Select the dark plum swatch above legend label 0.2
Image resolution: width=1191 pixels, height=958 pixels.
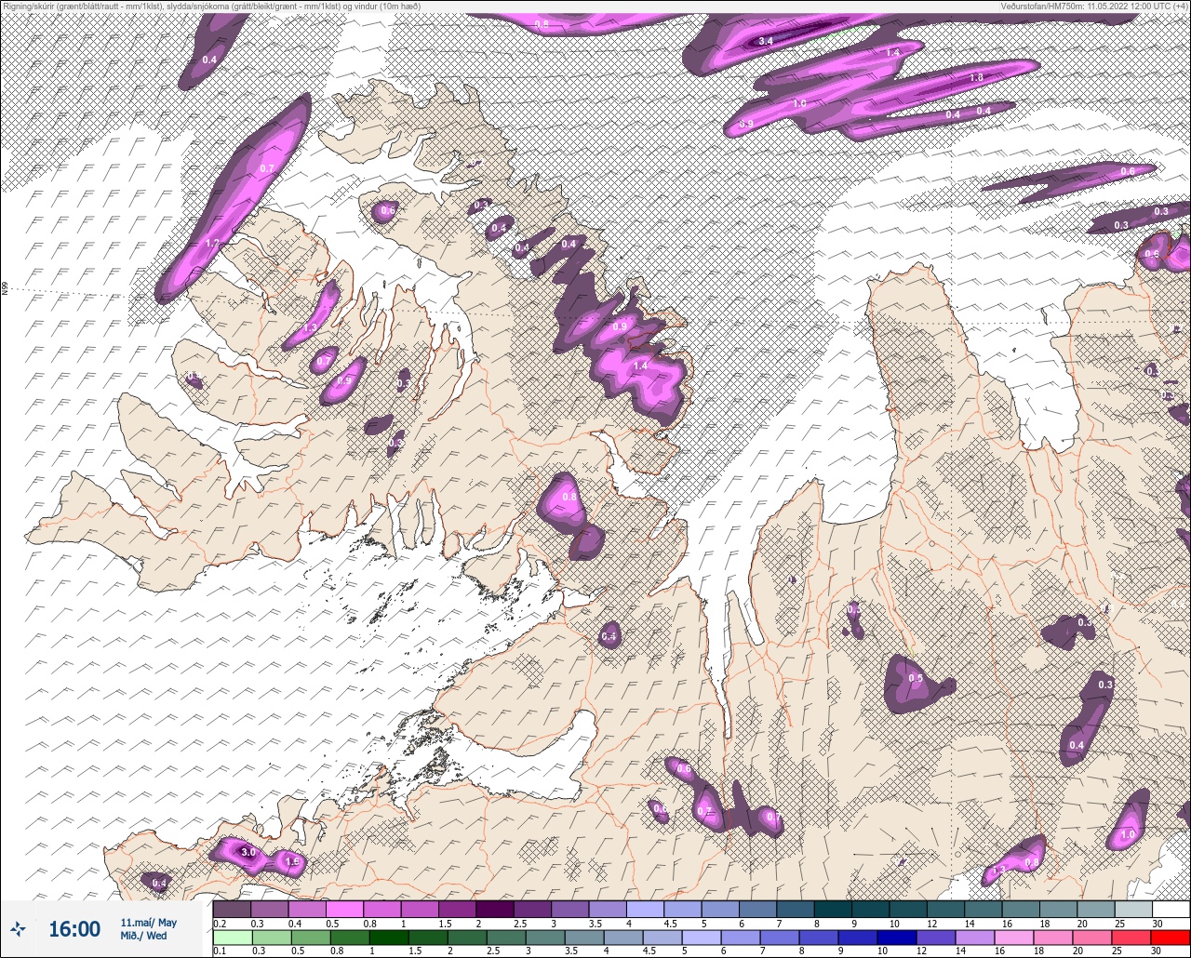coord(232,909)
